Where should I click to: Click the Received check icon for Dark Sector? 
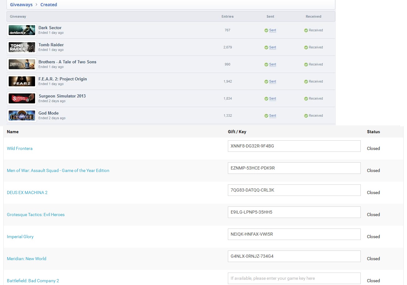click(306, 30)
